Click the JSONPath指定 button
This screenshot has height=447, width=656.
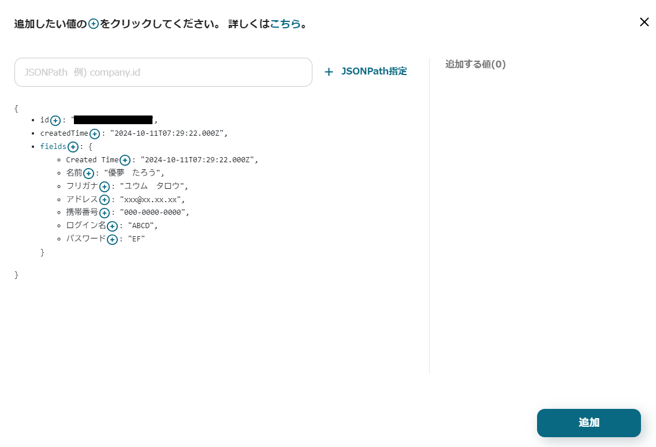coord(366,72)
